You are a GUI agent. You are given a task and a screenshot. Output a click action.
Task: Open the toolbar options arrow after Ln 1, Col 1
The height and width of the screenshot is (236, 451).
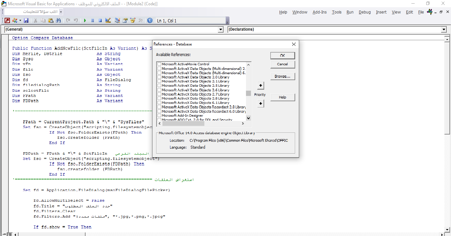pyautogui.click(x=227, y=21)
